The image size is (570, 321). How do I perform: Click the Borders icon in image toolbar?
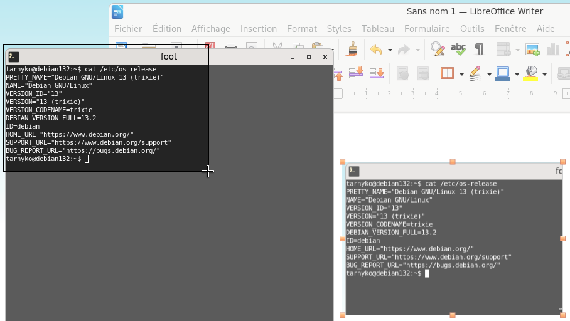click(x=447, y=74)
